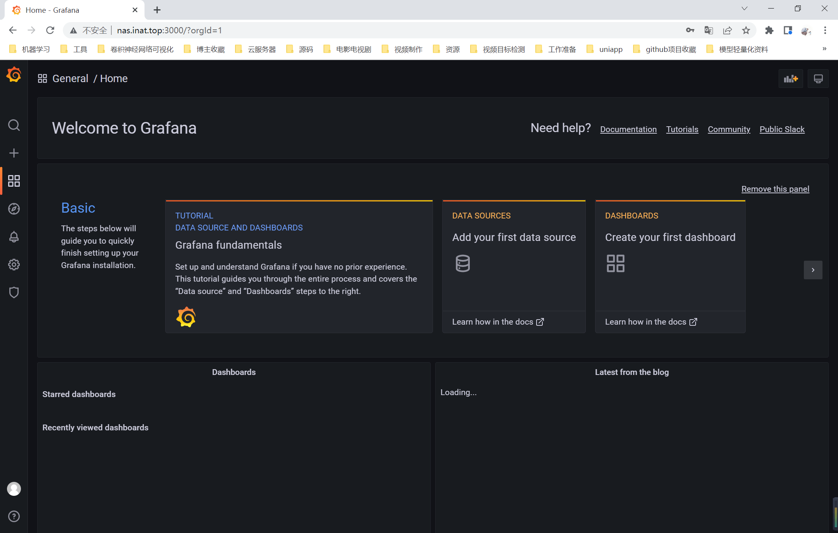This screenshot has width=838, height=533.
Task: Open the browser Extensions puzzle icon
Action: pos(769,30)
